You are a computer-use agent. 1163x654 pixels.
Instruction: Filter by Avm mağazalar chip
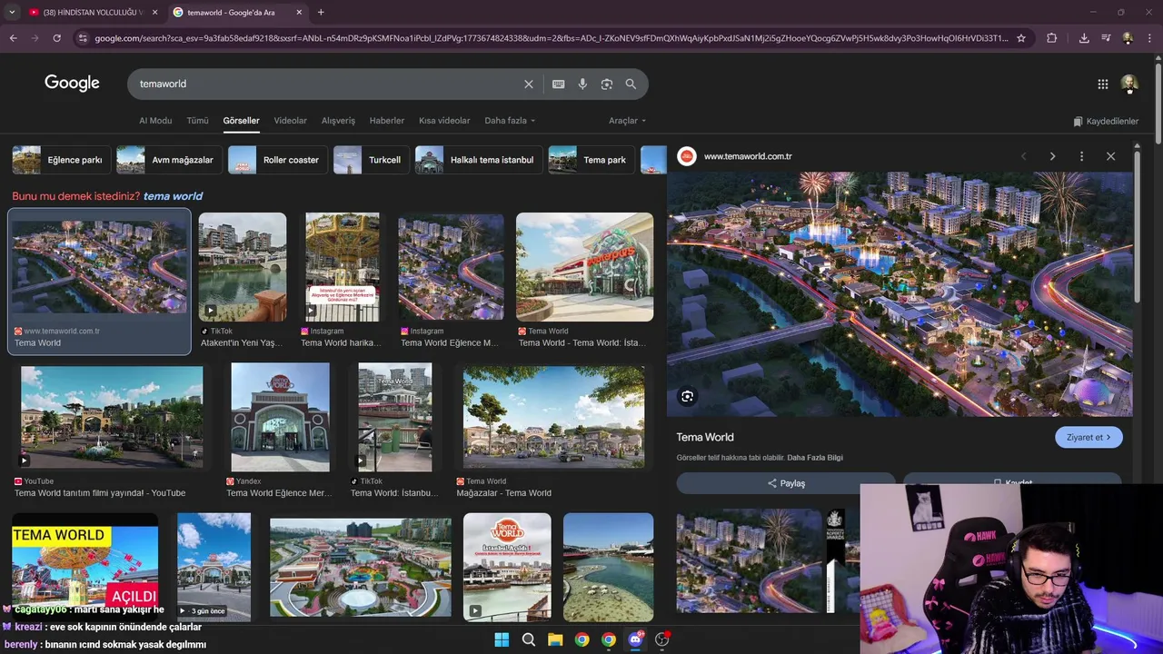[169, 160]
